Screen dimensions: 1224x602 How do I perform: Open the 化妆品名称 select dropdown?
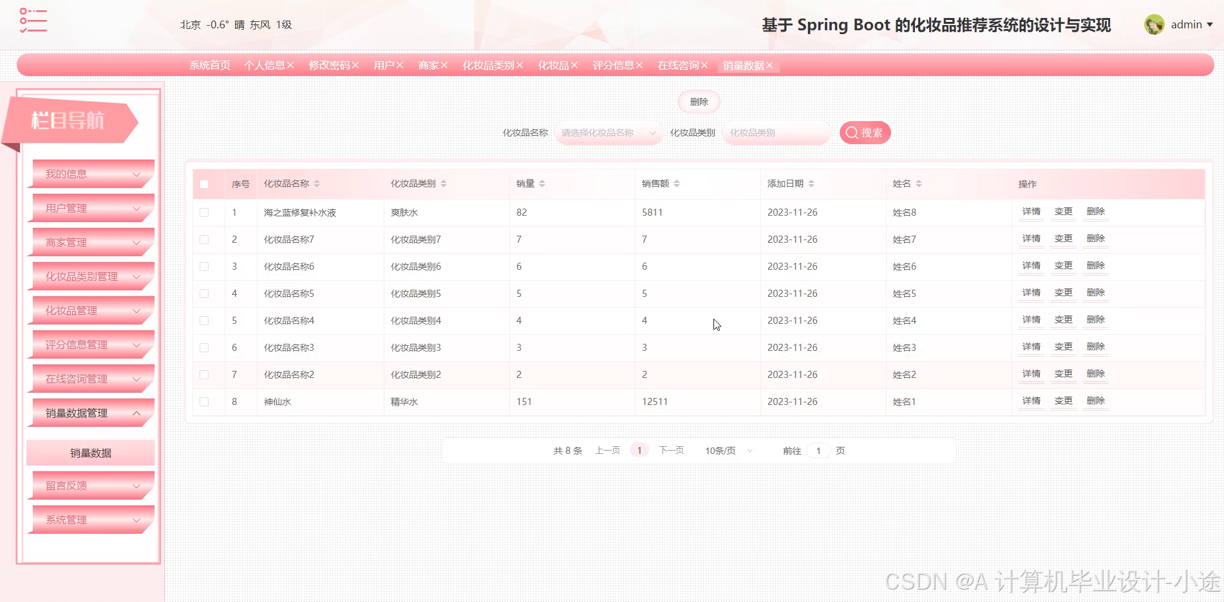pos(608,133)
